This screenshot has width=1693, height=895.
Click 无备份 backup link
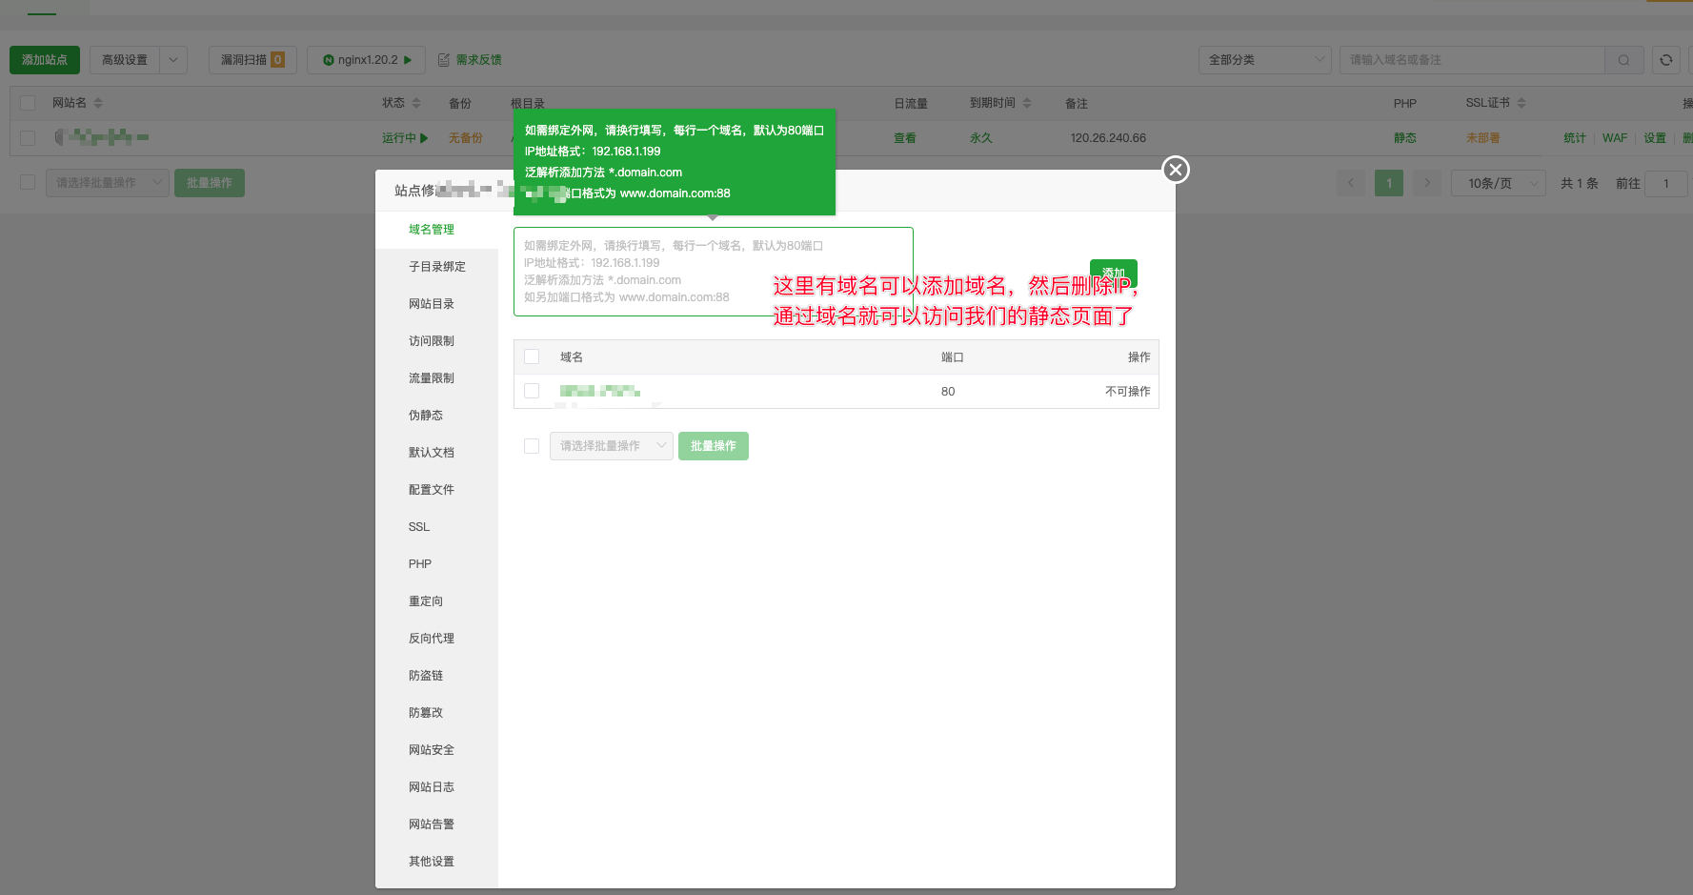point(466,138)
